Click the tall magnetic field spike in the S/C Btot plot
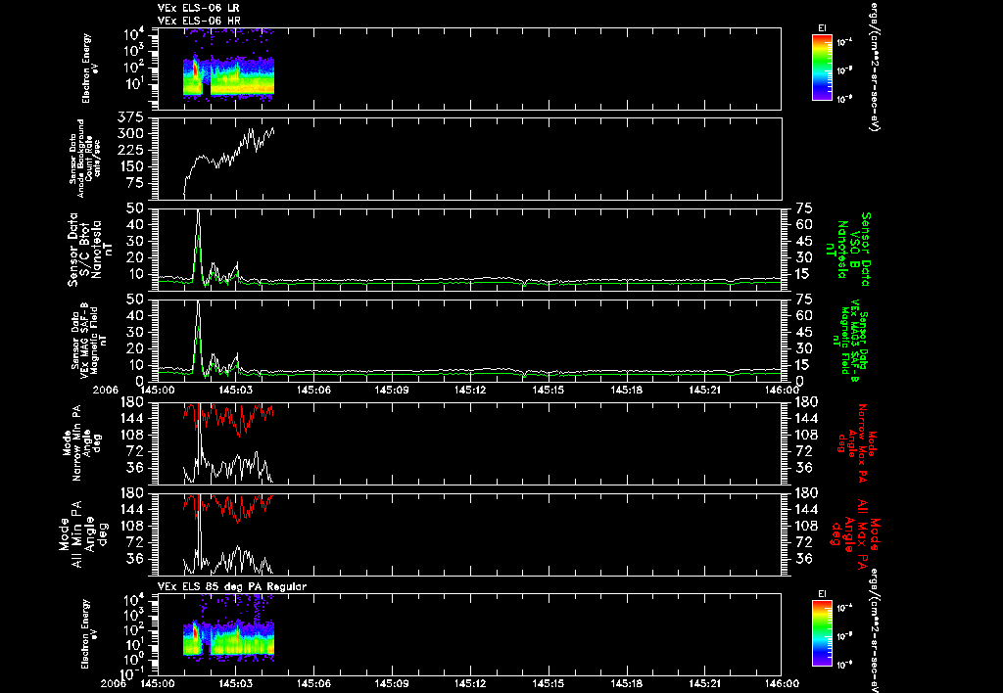Viewport: 1003px width, 693px height. coord(198,246)
